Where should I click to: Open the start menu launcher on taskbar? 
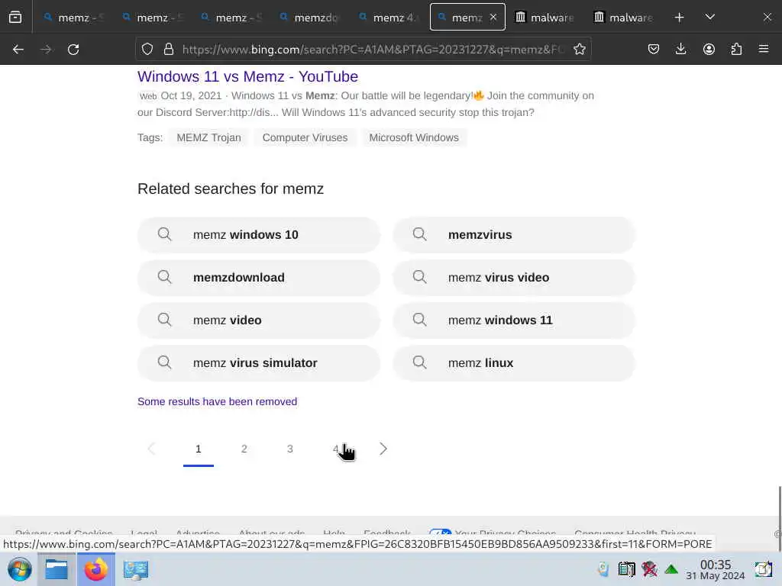tap(20, 569)
